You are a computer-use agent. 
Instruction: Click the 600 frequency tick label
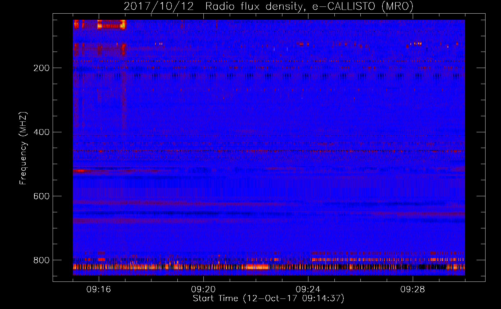[41, 196]
